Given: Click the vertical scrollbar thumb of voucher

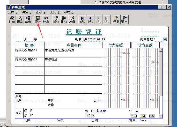Looking at the screenshot, I should [x=161, y=74].
